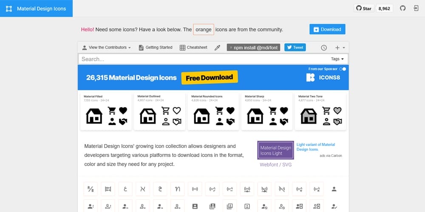The image size is (425, 212).
Task: Open the Cheatsheet page
Action: coord(193,47)
